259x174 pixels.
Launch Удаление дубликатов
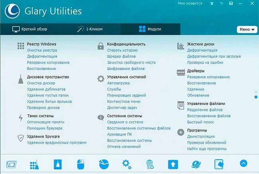pyautogui.click(x=46, y=89)
